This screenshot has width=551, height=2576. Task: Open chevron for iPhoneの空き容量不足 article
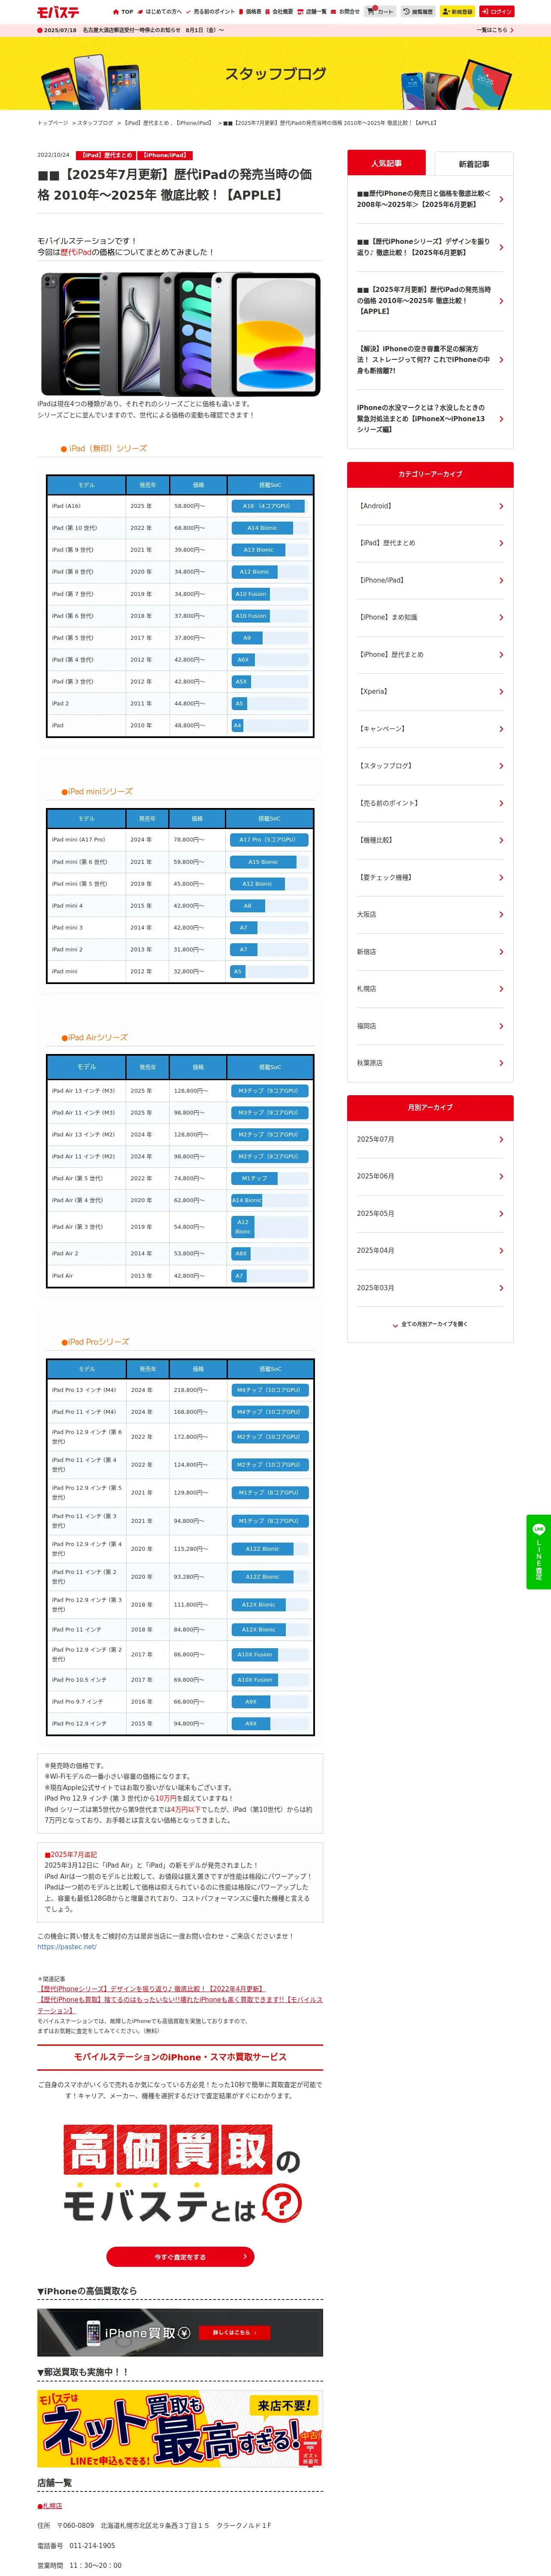coord(501,360)
